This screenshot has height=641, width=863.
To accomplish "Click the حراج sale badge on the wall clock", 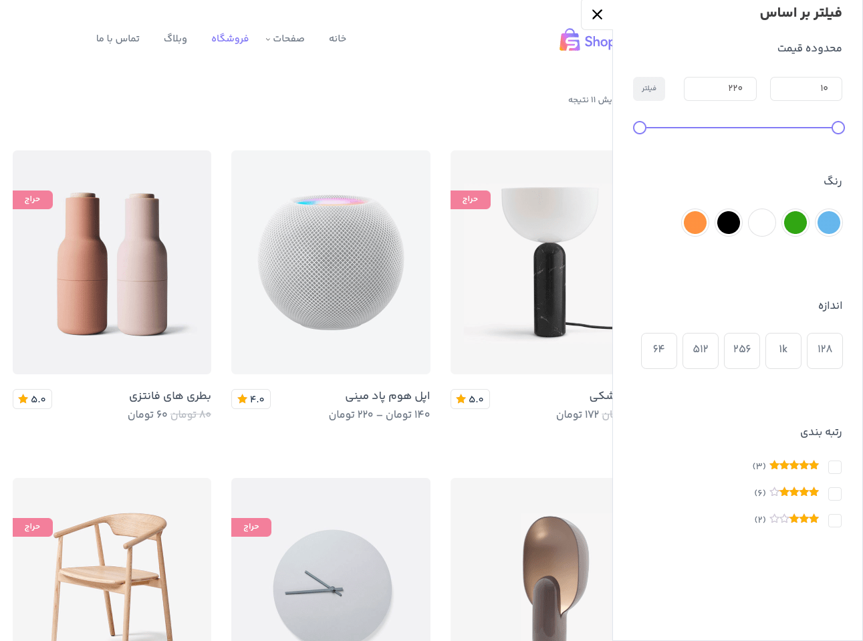I will tap(251, 527).
